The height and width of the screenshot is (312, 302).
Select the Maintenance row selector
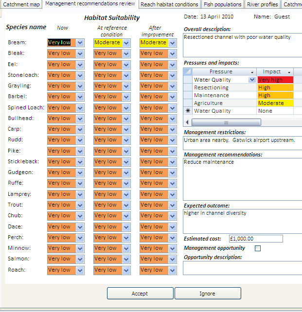coord(188,95)
